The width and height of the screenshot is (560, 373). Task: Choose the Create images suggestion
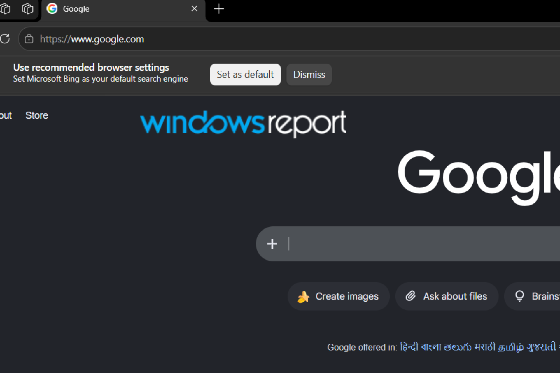point(338,296)
